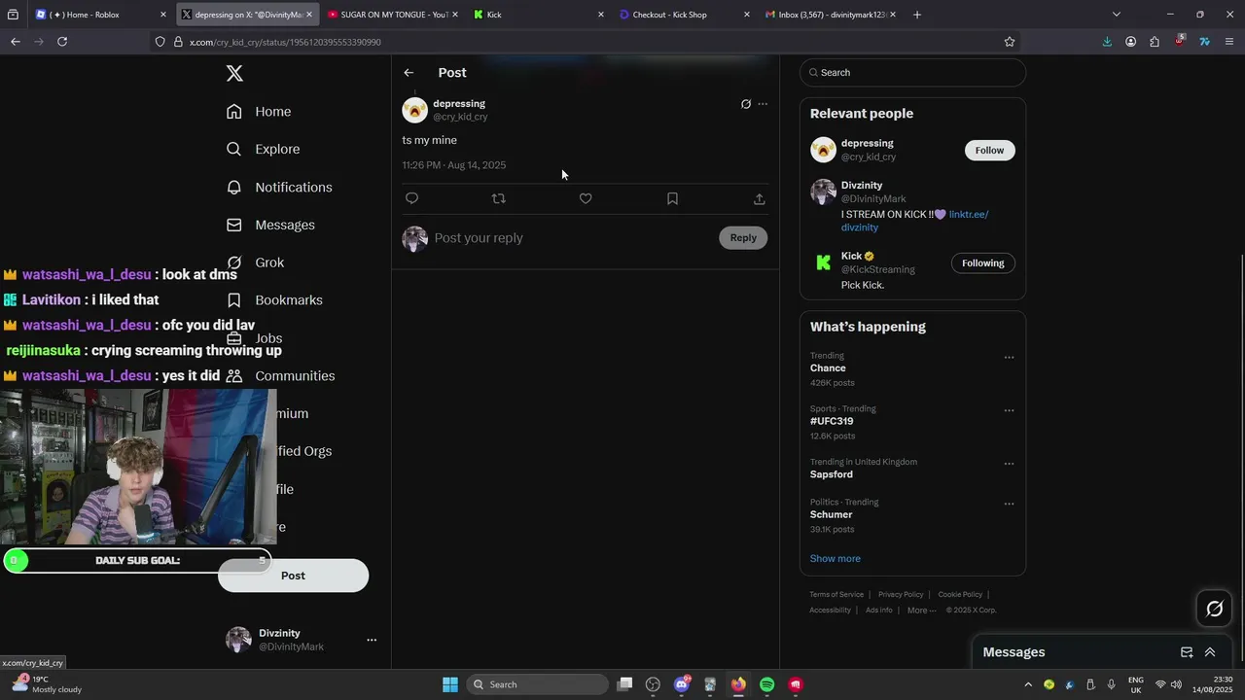Show hidden system tray icons

pos(1028,684)
